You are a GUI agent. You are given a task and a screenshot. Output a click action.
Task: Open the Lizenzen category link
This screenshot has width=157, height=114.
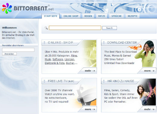pos(69,59)
